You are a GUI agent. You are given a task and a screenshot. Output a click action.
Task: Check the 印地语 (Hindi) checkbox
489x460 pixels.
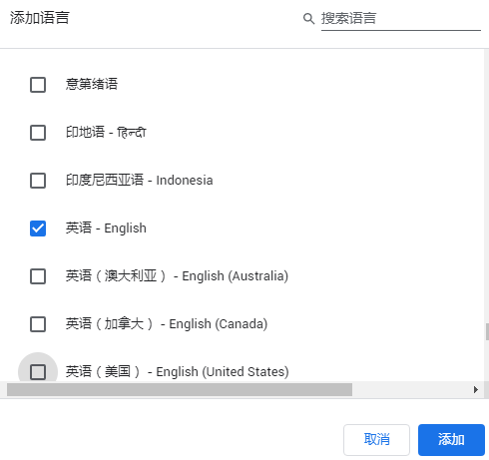(38, 133)
